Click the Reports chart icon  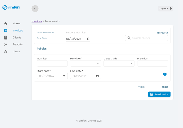[x=5, y=44]
